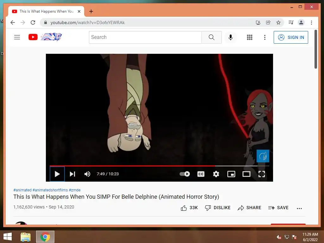Image resolution: width=324 pixels, height=243 pixels.
Task: Click the taskbar clock 11:29 AM
Action: (x=310, y=237)
